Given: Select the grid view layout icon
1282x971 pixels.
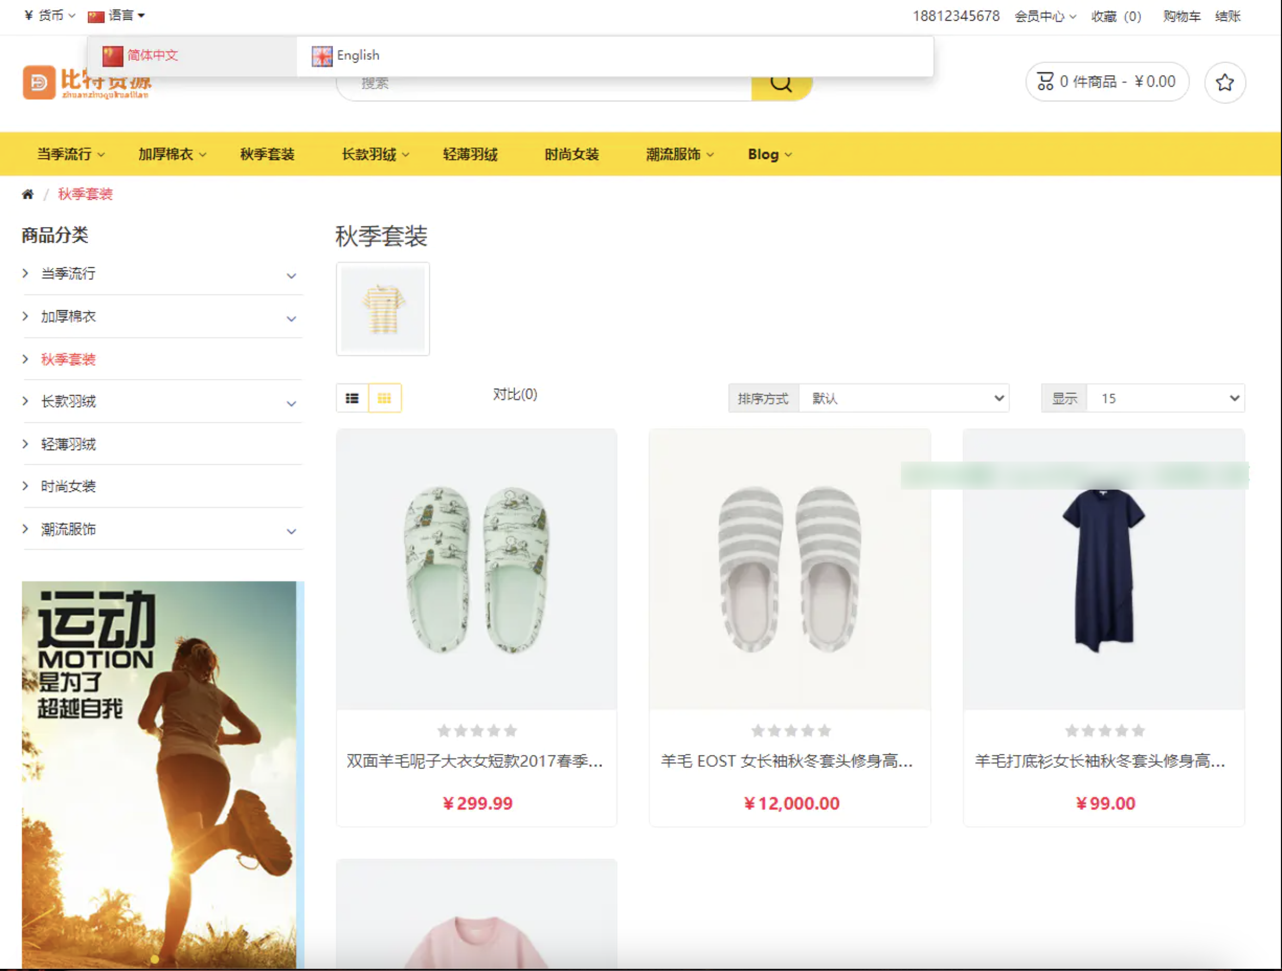Looking at the screenshot, I should tap(384, 398).
